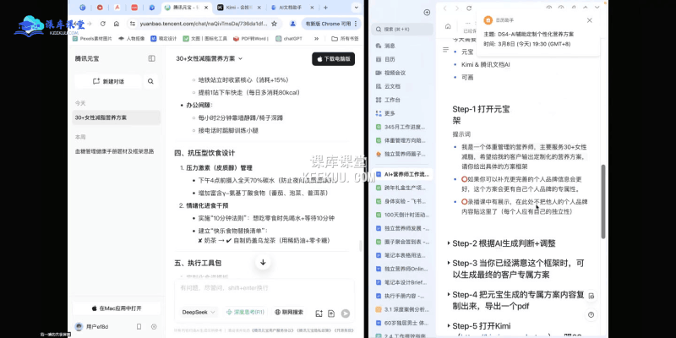Focus the Feishu 搜索 search box
The image size is (676, 338).
click(402, 30)
